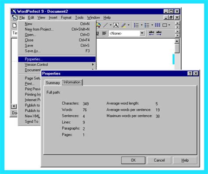
Task: Open the Window menu
Action: [93, 18]
